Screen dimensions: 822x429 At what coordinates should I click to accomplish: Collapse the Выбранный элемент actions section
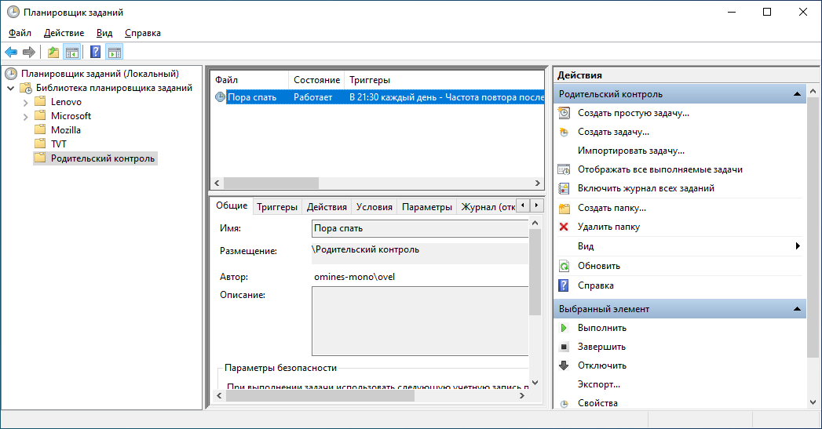coord(797,309)
